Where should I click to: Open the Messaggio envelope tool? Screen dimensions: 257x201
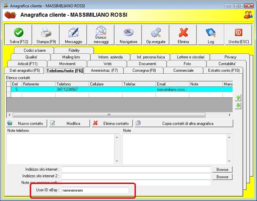[x=73, y=35]
